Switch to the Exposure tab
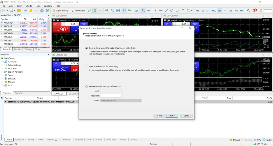 (x=19, y=140)
